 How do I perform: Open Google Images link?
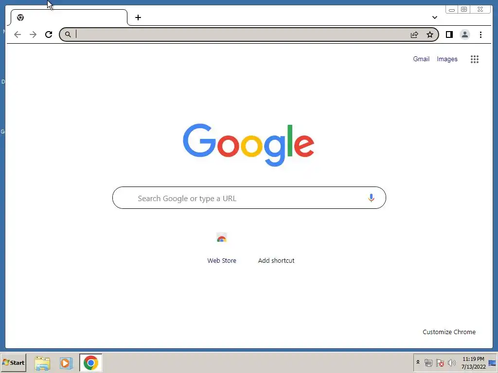coord(447,59)
